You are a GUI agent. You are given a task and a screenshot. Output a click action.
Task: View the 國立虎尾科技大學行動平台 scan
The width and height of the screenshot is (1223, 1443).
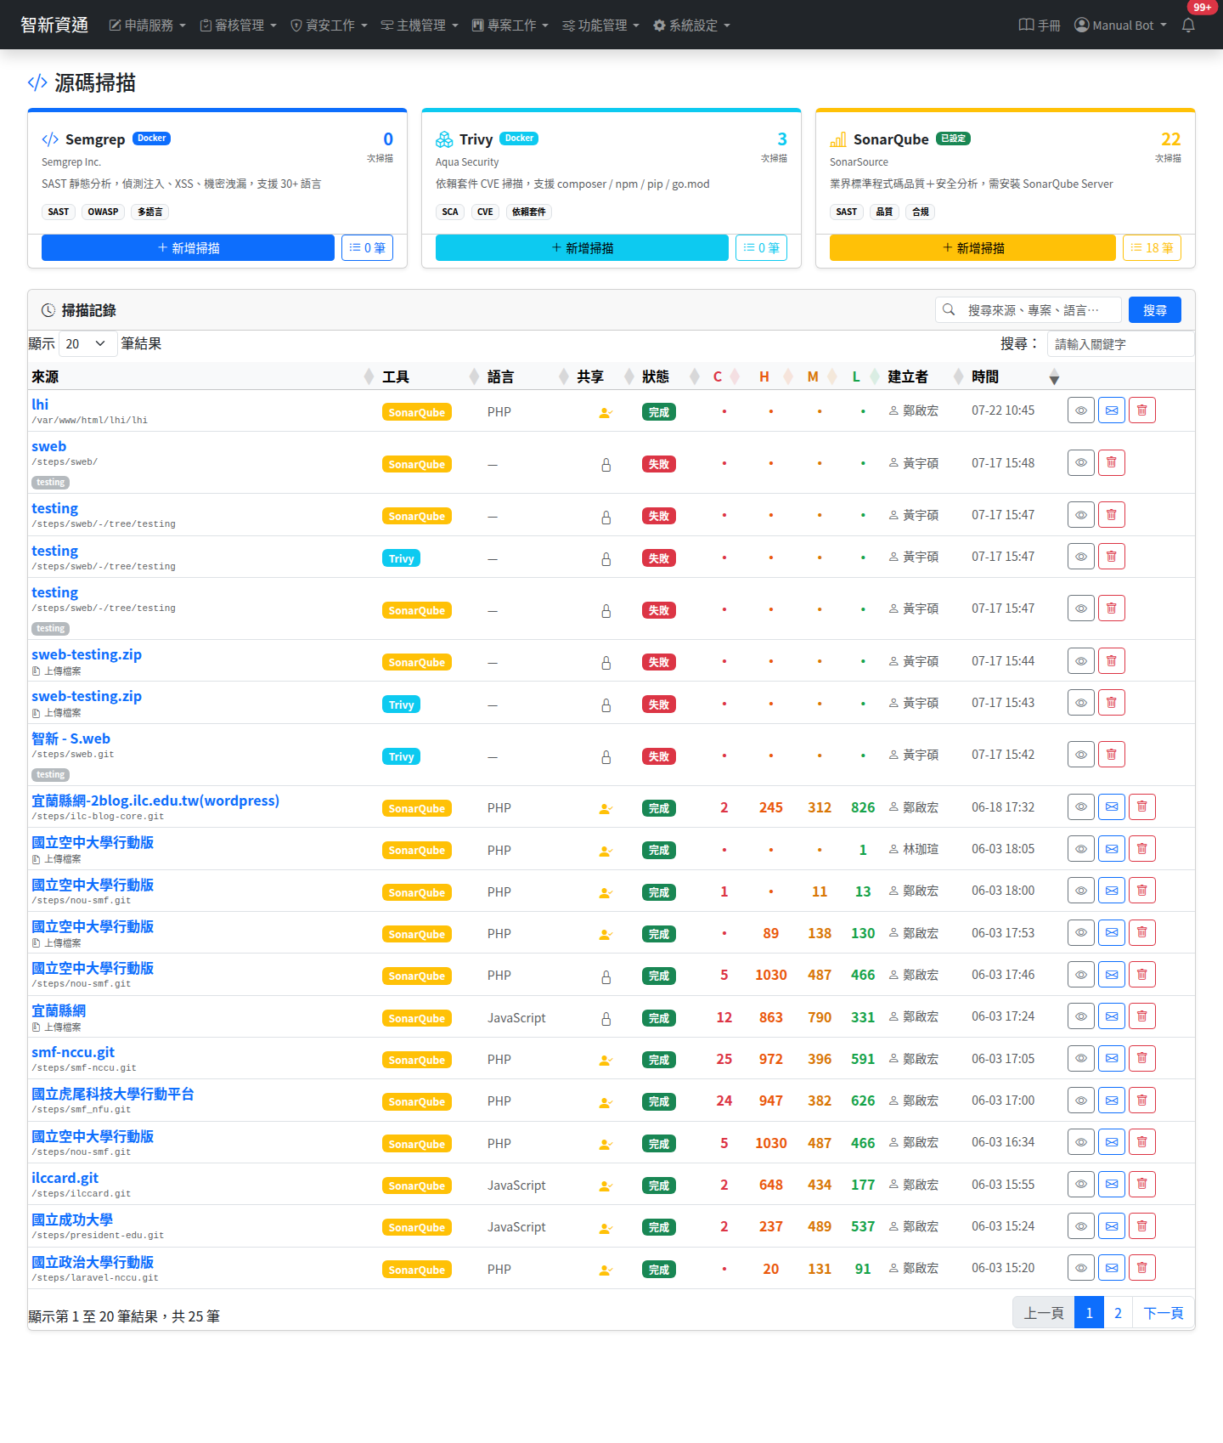tap(1081, 1101)
